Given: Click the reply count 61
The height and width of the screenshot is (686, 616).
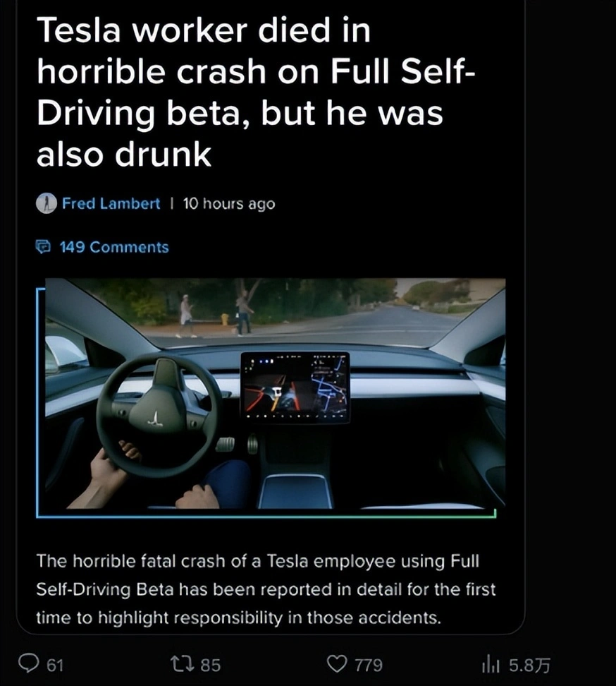Looking at the screenshot, I should point(55,666).
